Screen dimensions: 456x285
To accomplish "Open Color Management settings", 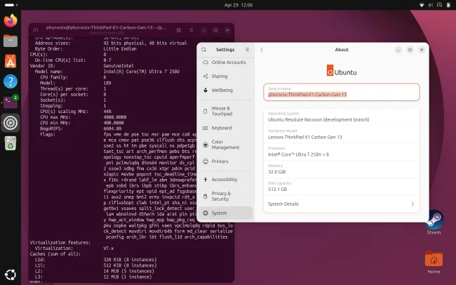I will [226, 145].
